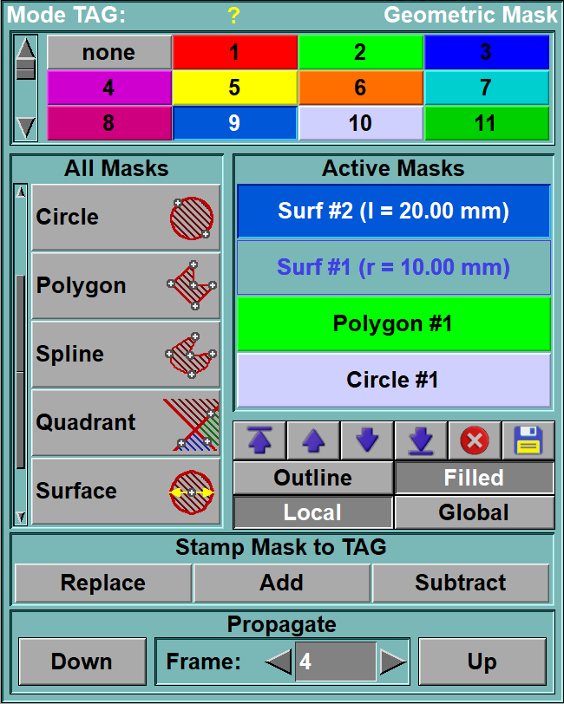Select Circle #1 active mask
This screenshot has width=564, height=704.
[x=394, y=381]
